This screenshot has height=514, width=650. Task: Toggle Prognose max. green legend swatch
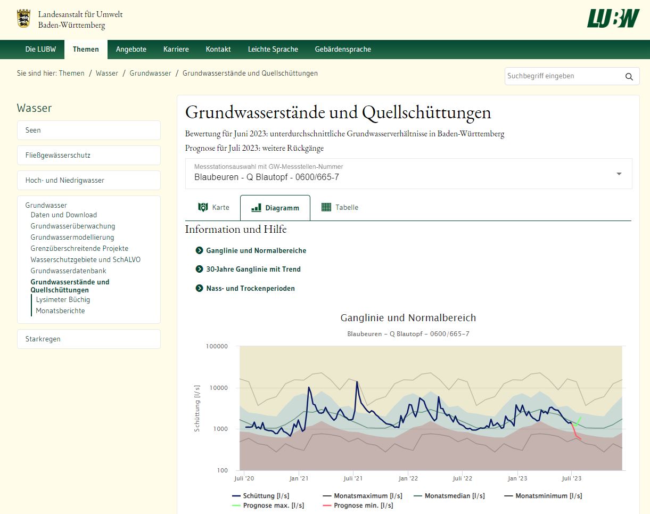pyautogui.click(x=237, y=505)
